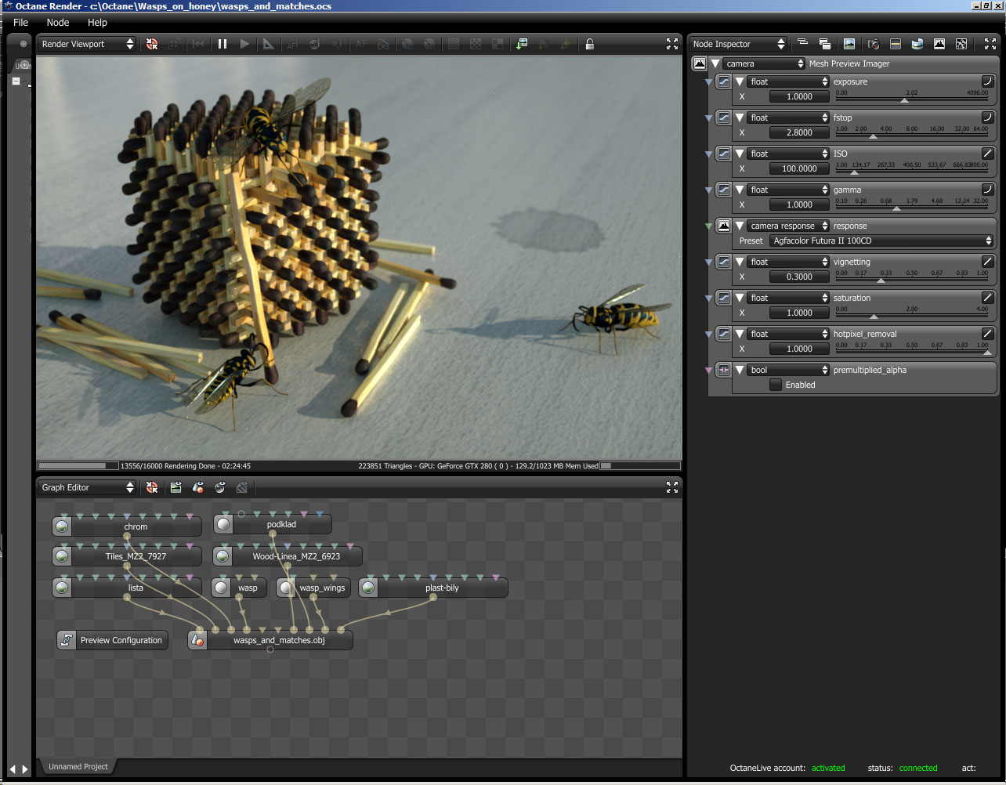Viewport: 1006px width, 785px height.
Task: Enable the premultiplied_alpha checkbox
Action: pyautogui.click(x=776, y=385)
